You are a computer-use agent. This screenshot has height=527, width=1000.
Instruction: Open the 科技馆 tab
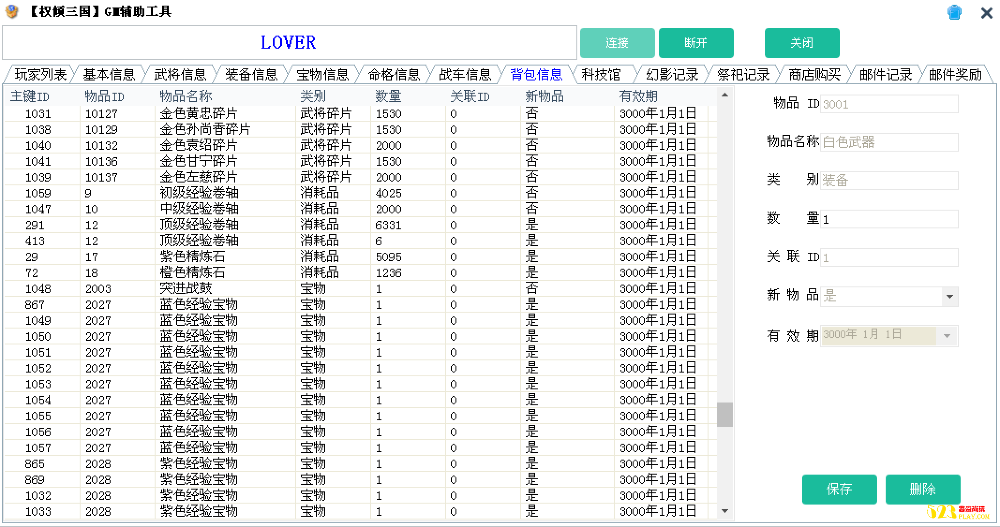601,74
